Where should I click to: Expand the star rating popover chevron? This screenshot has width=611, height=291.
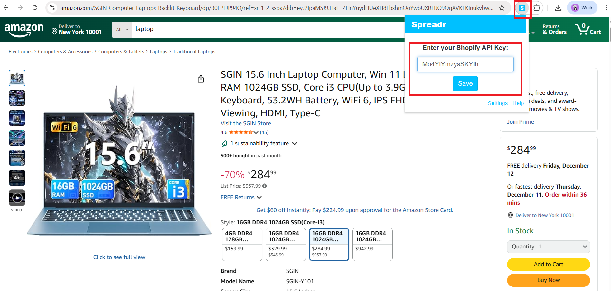[x=256, y=132]
